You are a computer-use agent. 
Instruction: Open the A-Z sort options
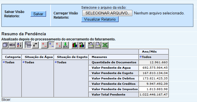[x=19, y=45]
